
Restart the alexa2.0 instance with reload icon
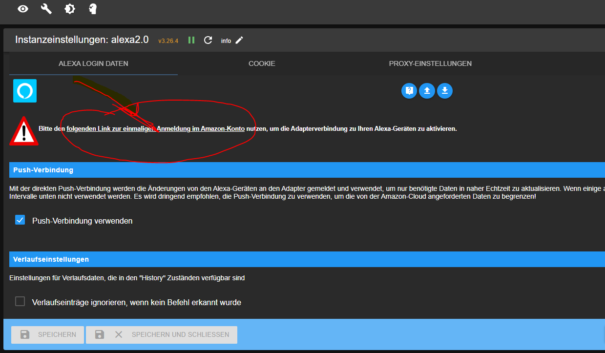click(208, 40)
